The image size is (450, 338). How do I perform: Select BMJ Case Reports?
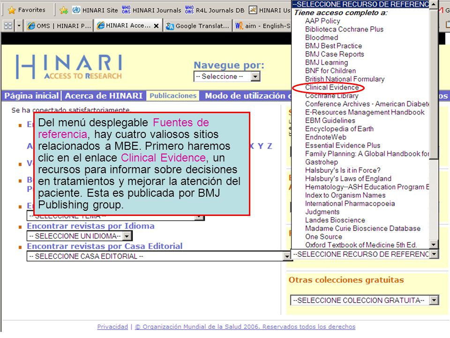tap(335, 54)
